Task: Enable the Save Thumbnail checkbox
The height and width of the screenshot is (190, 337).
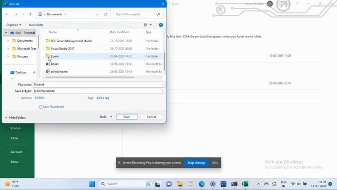Action: [x=41, y=107]
